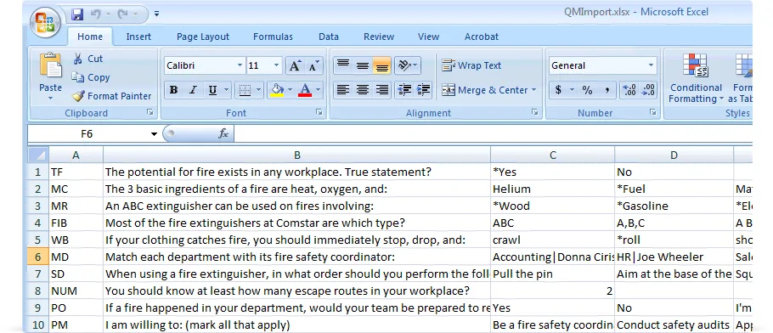Set Middle Align vertical alignment

click(x=363, y=65)
